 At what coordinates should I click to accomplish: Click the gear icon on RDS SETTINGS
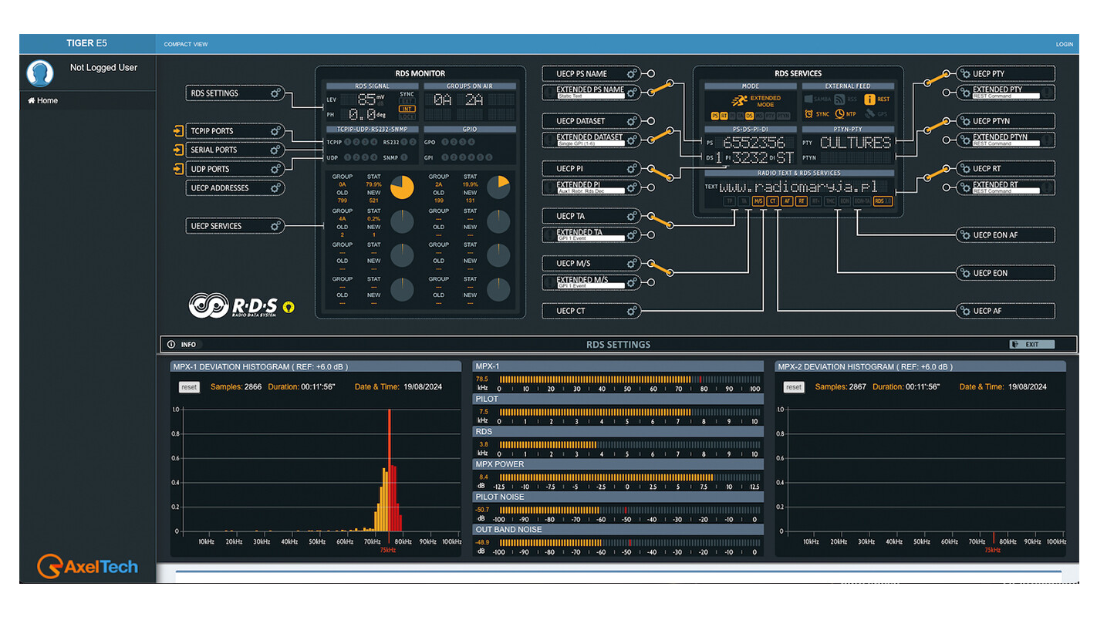(275, 93)
